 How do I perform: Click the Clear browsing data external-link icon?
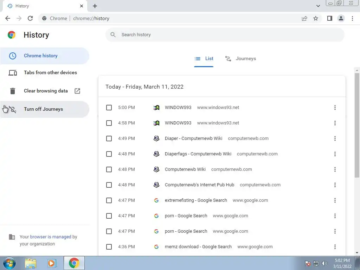click(x=77, y=91)
